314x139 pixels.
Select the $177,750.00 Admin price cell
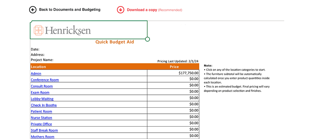pyautogui.click(x=173, y=73)
